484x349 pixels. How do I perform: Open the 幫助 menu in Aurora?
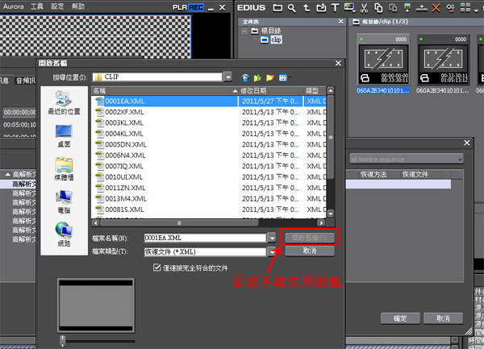click(78, 6)
